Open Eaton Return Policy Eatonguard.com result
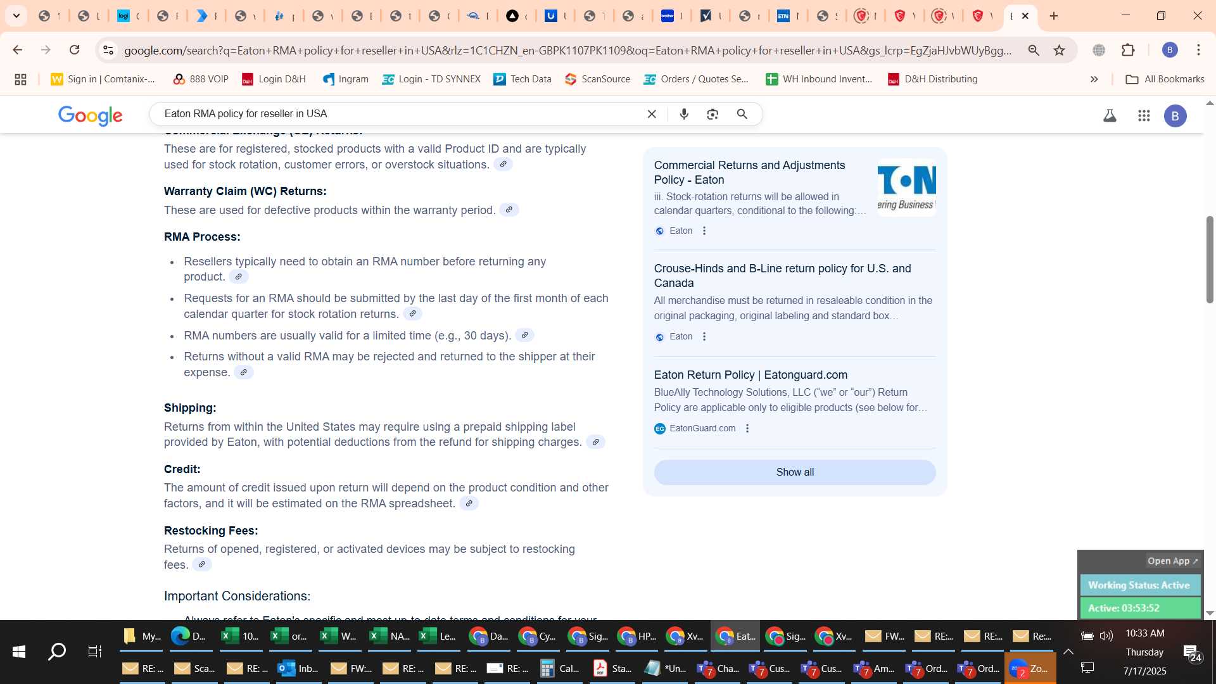This screenshot has height=684, width=1216. pos(750,375)
